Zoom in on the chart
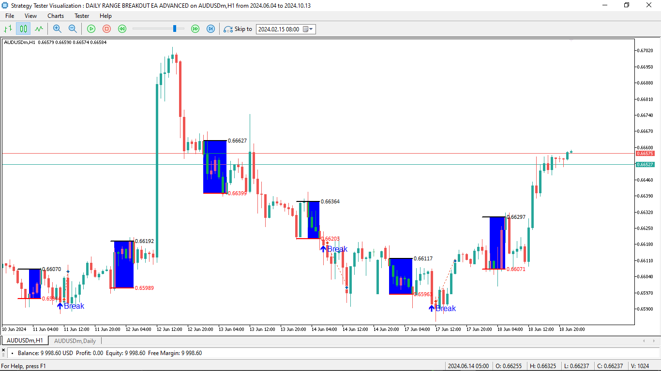 pyautogui.click(x=57, y=29)
